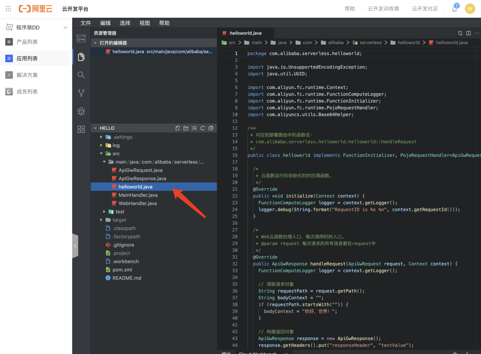Open MainHandler.java in the tree
The image size is (481, 354).
(154, 195)
